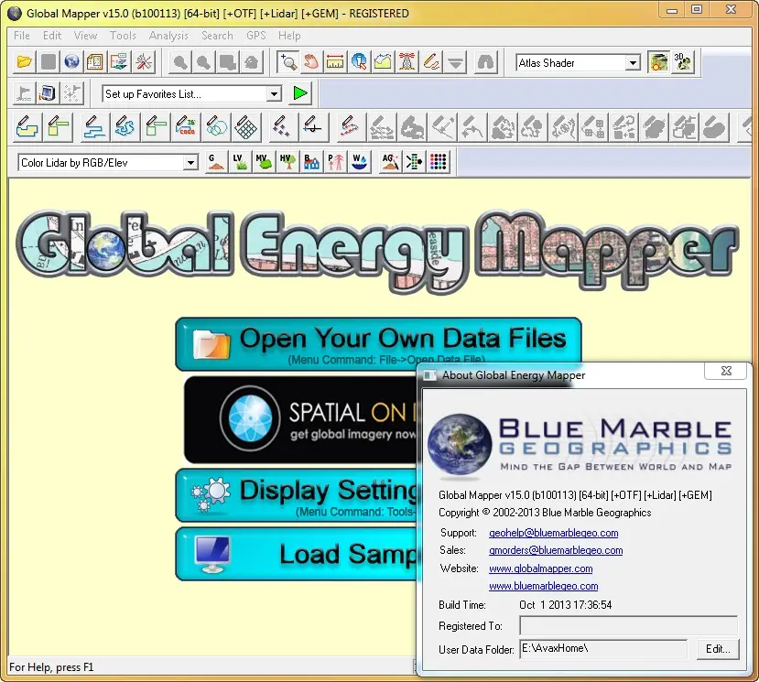The width and height of the screenshot is (759, 682).
Task: Open the Configuration wrench-and-tools icon
Action: tap(143, 62)
